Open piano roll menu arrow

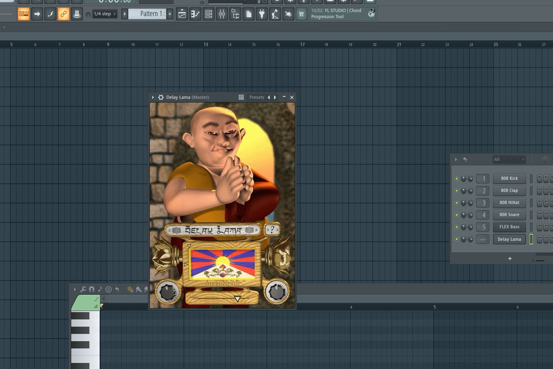(x=75, y=289)
